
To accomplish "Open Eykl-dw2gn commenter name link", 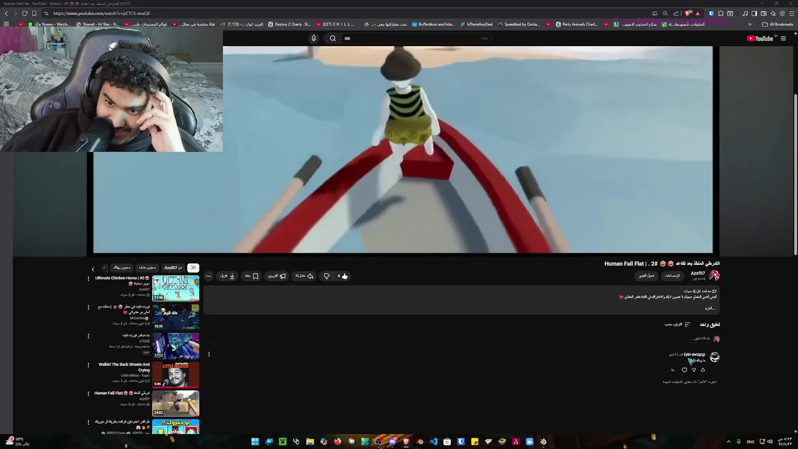I will 695,354.
